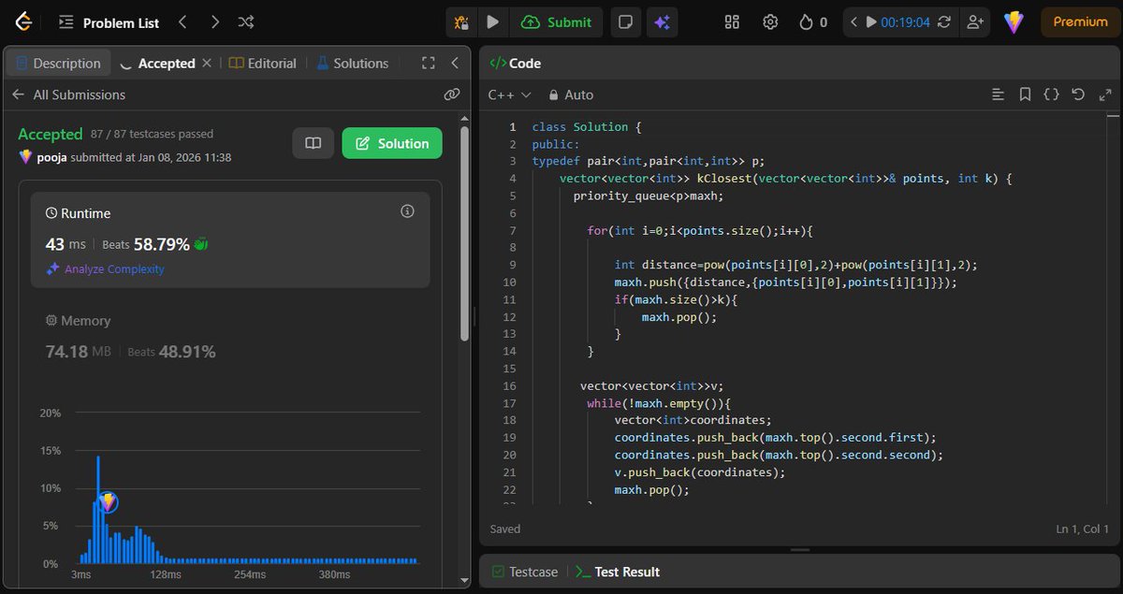Open the Test Result tab
The image size is (1123, 594).
coord(618,572)
